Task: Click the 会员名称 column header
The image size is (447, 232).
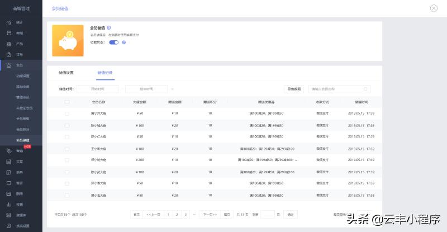Action: [x=99, y=102]
